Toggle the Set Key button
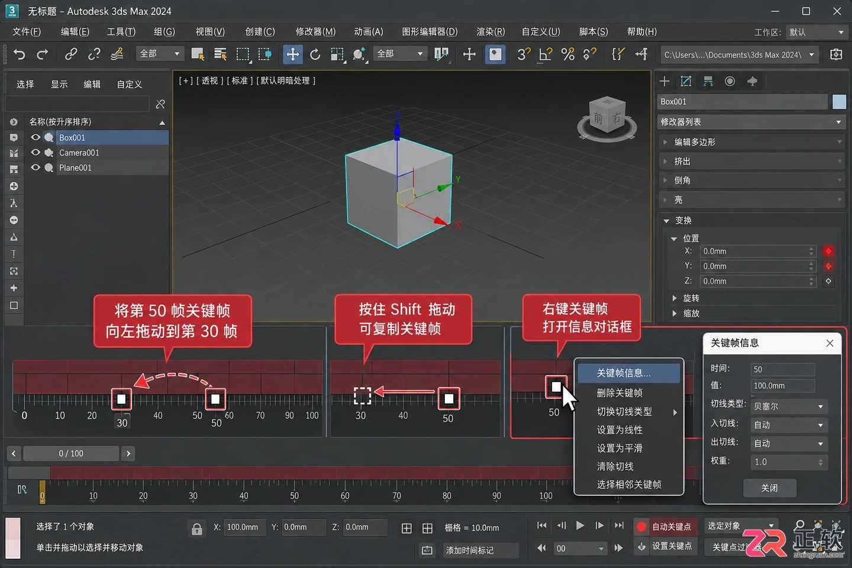Screen dimensions: 852x568 click(x=666, y=546)
